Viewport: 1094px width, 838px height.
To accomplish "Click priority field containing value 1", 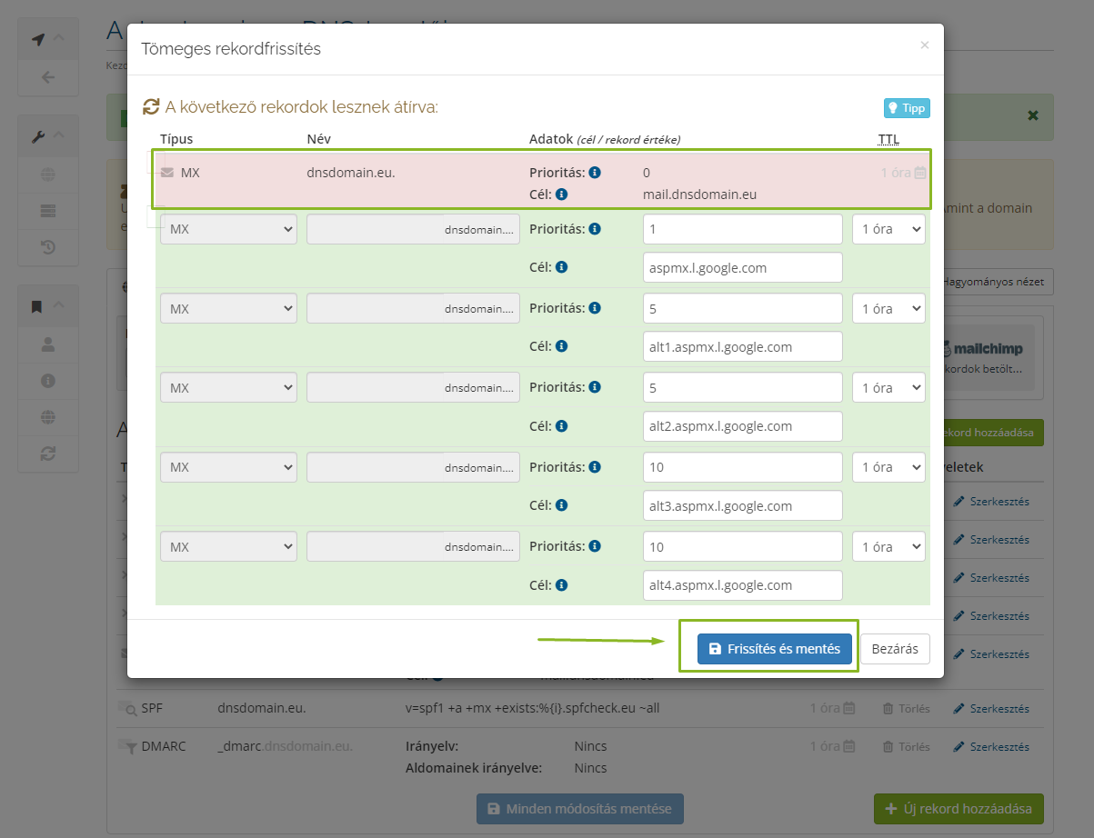I will click(742, 229).
